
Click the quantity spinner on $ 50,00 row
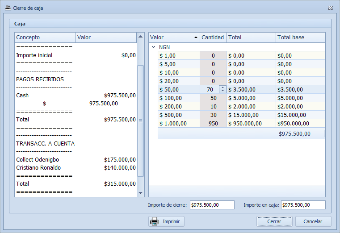pyautogui.click(x=222, y=90)
